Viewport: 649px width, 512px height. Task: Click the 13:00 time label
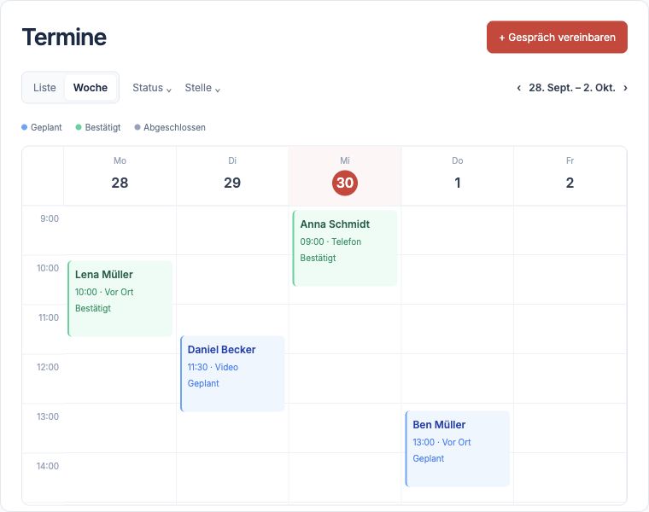pos(48,416)
